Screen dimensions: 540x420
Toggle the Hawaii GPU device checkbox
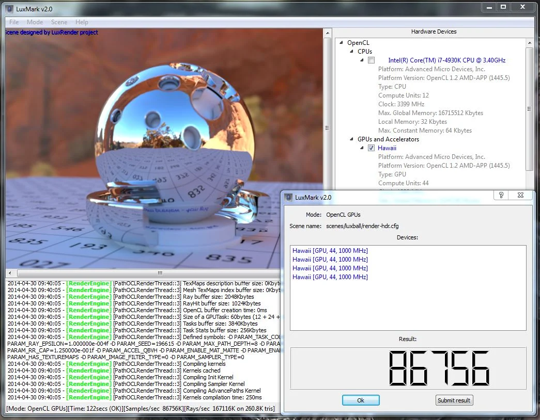point(371,148)
